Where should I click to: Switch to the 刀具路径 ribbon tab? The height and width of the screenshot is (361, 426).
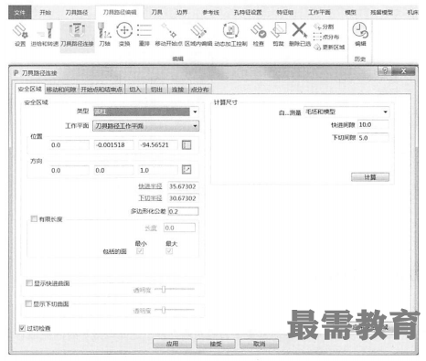(77, 12)
